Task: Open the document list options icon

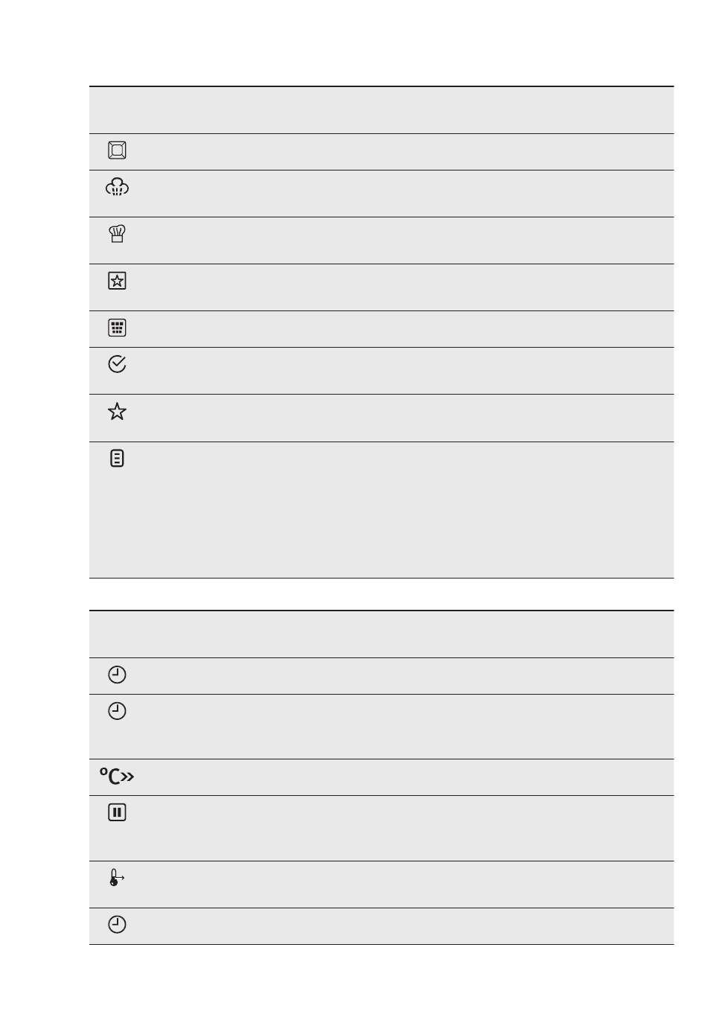Action: 117,459
